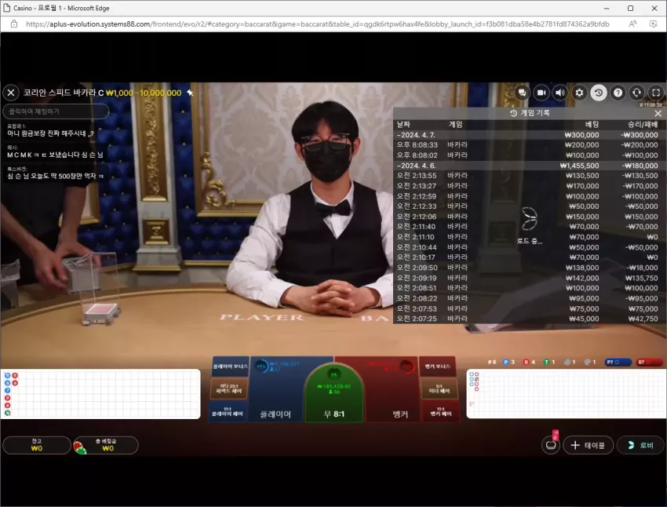667x507 pixels.
Task: Enter fullscreen mode icon
Action: click(x=656, y=93)
